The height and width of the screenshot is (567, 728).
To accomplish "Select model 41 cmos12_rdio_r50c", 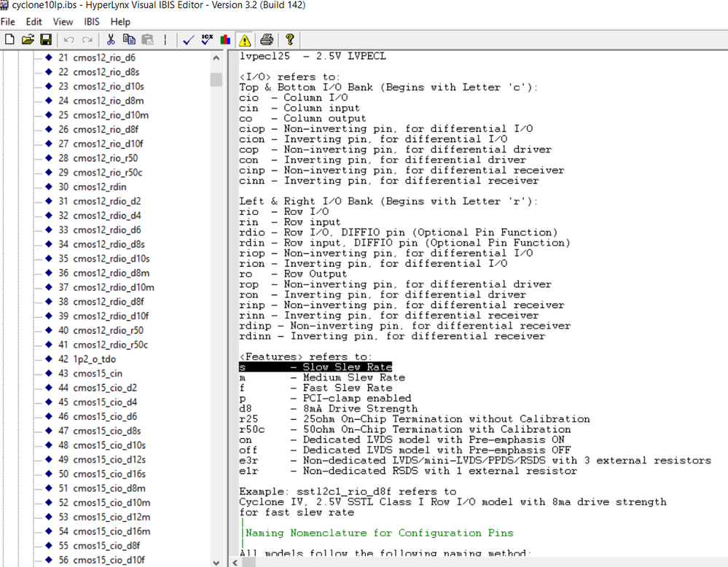I will coord(103,345).
